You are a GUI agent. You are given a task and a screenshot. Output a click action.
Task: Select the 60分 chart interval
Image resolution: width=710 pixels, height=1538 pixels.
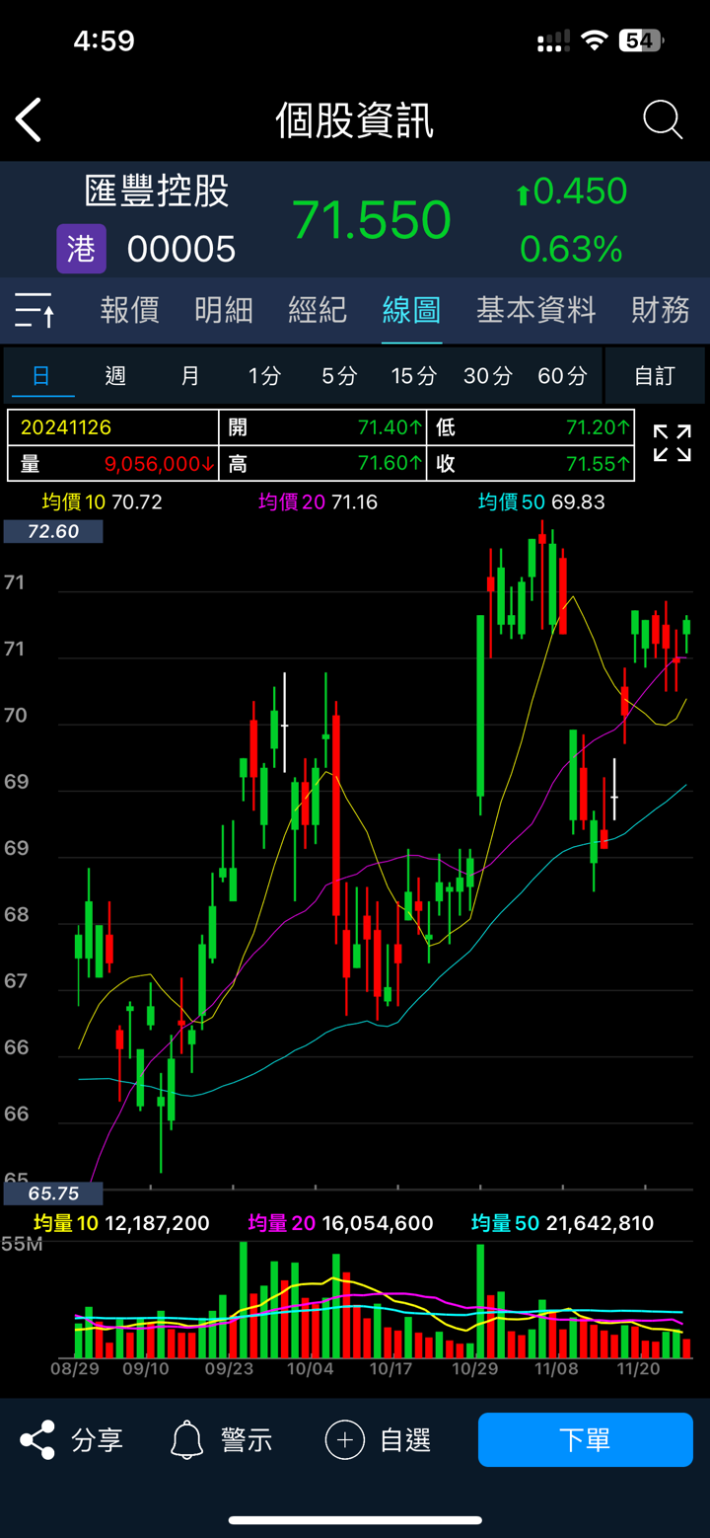coord(562,375)
